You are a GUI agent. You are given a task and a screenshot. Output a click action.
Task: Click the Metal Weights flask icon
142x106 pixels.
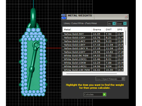pyautogui.click(x=64, y=17)
